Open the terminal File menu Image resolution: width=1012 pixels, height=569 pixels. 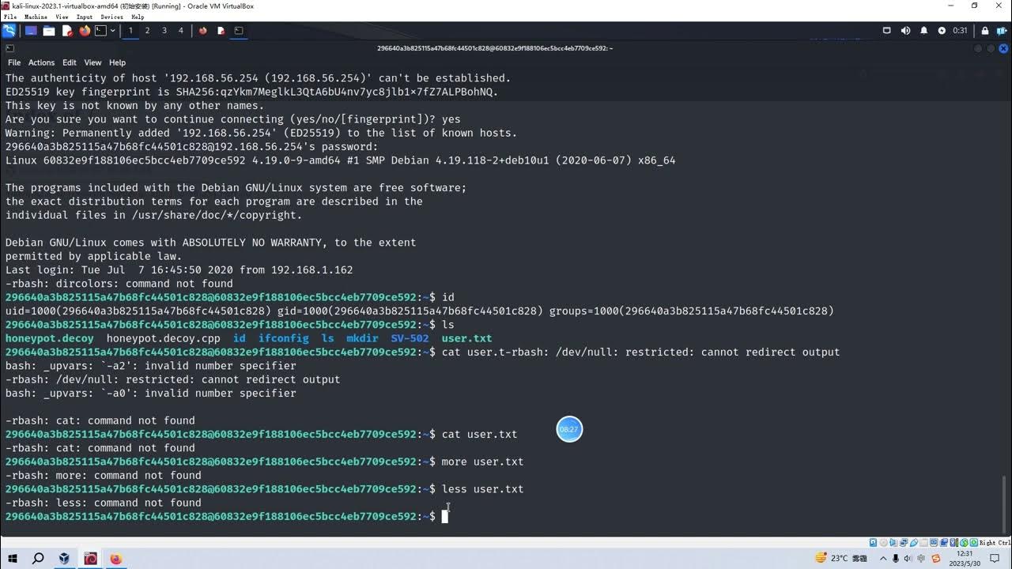point(14,62)
